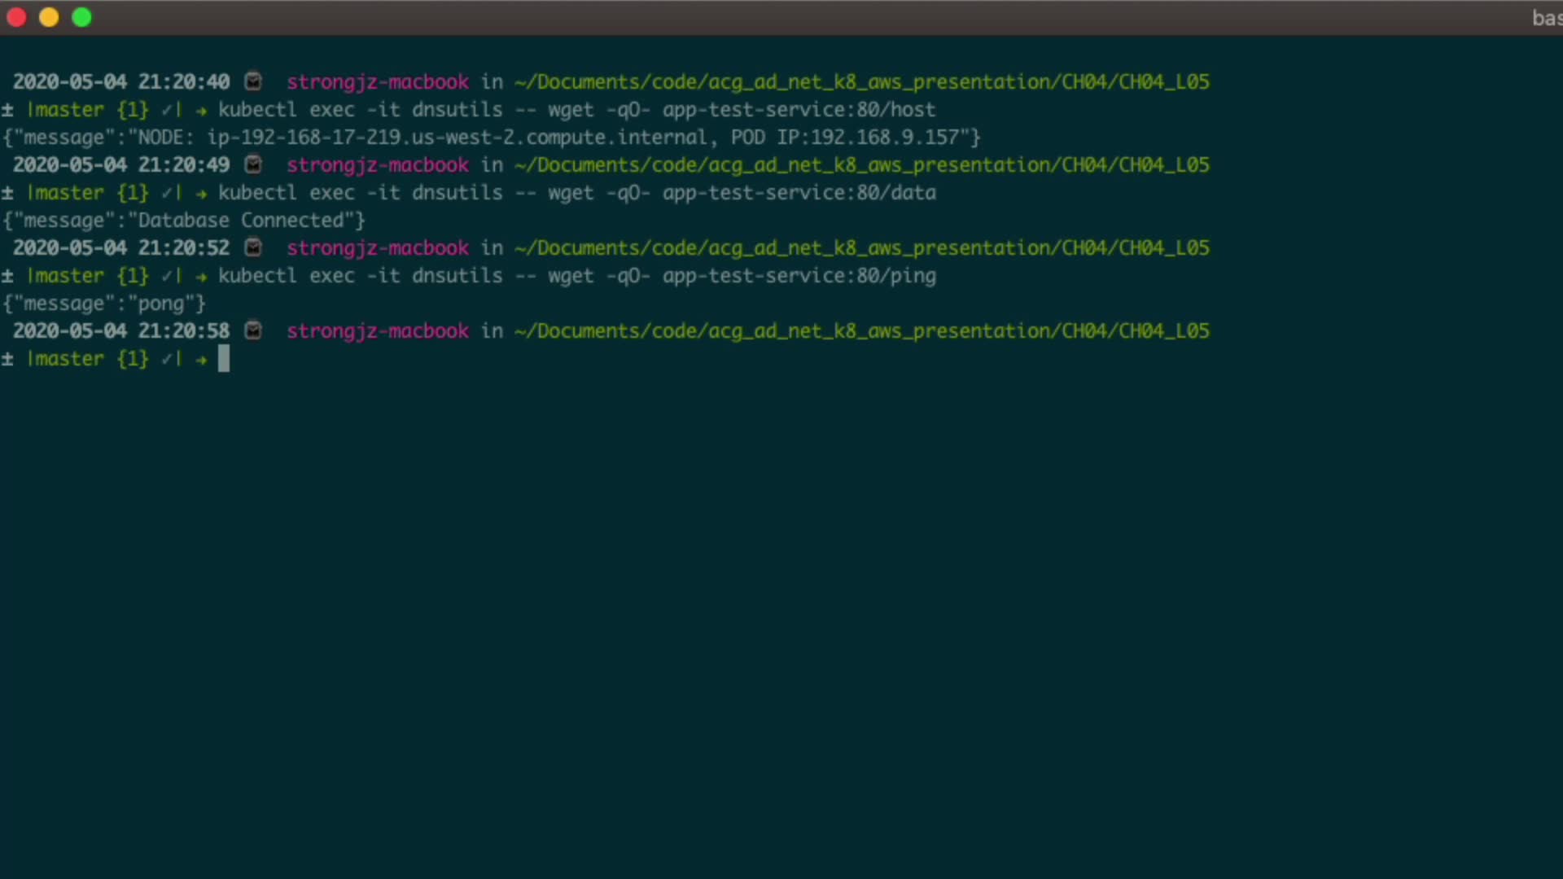
Task: Click the green maximize window button
Action: (x=82, y=17)
